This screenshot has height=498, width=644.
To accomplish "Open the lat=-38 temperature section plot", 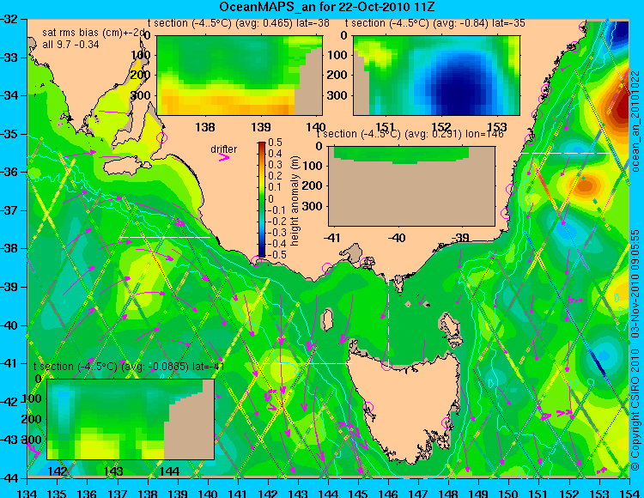I will click(x=240, y=76).
